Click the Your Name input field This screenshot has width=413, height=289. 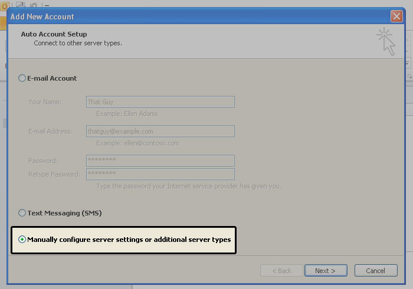160,102
